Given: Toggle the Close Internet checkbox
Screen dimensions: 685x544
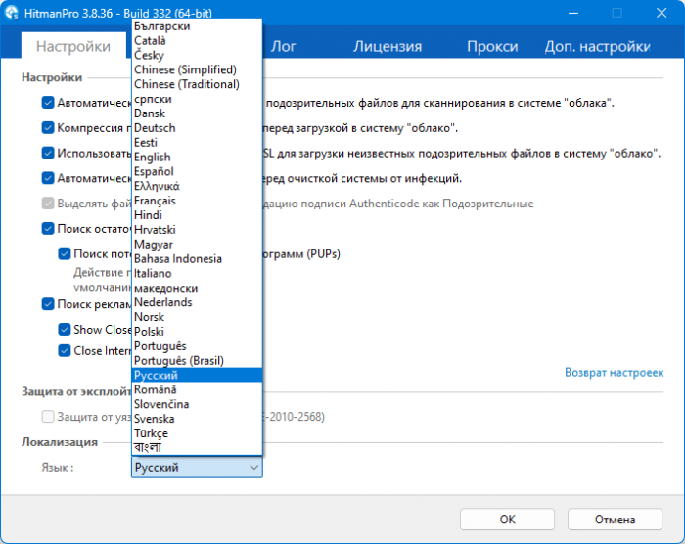Looking at the screenshot, I should (65, 351).
